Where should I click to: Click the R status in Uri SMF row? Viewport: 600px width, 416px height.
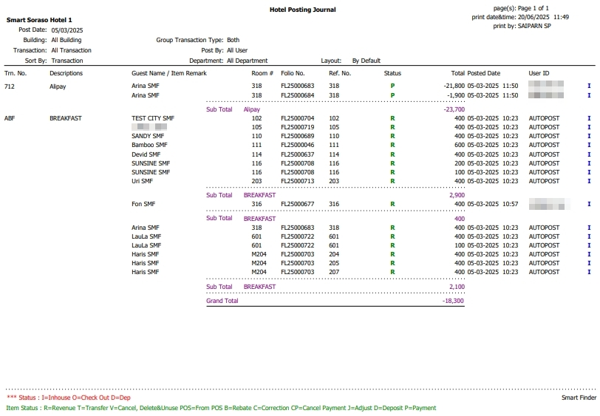tap(392, 181)
